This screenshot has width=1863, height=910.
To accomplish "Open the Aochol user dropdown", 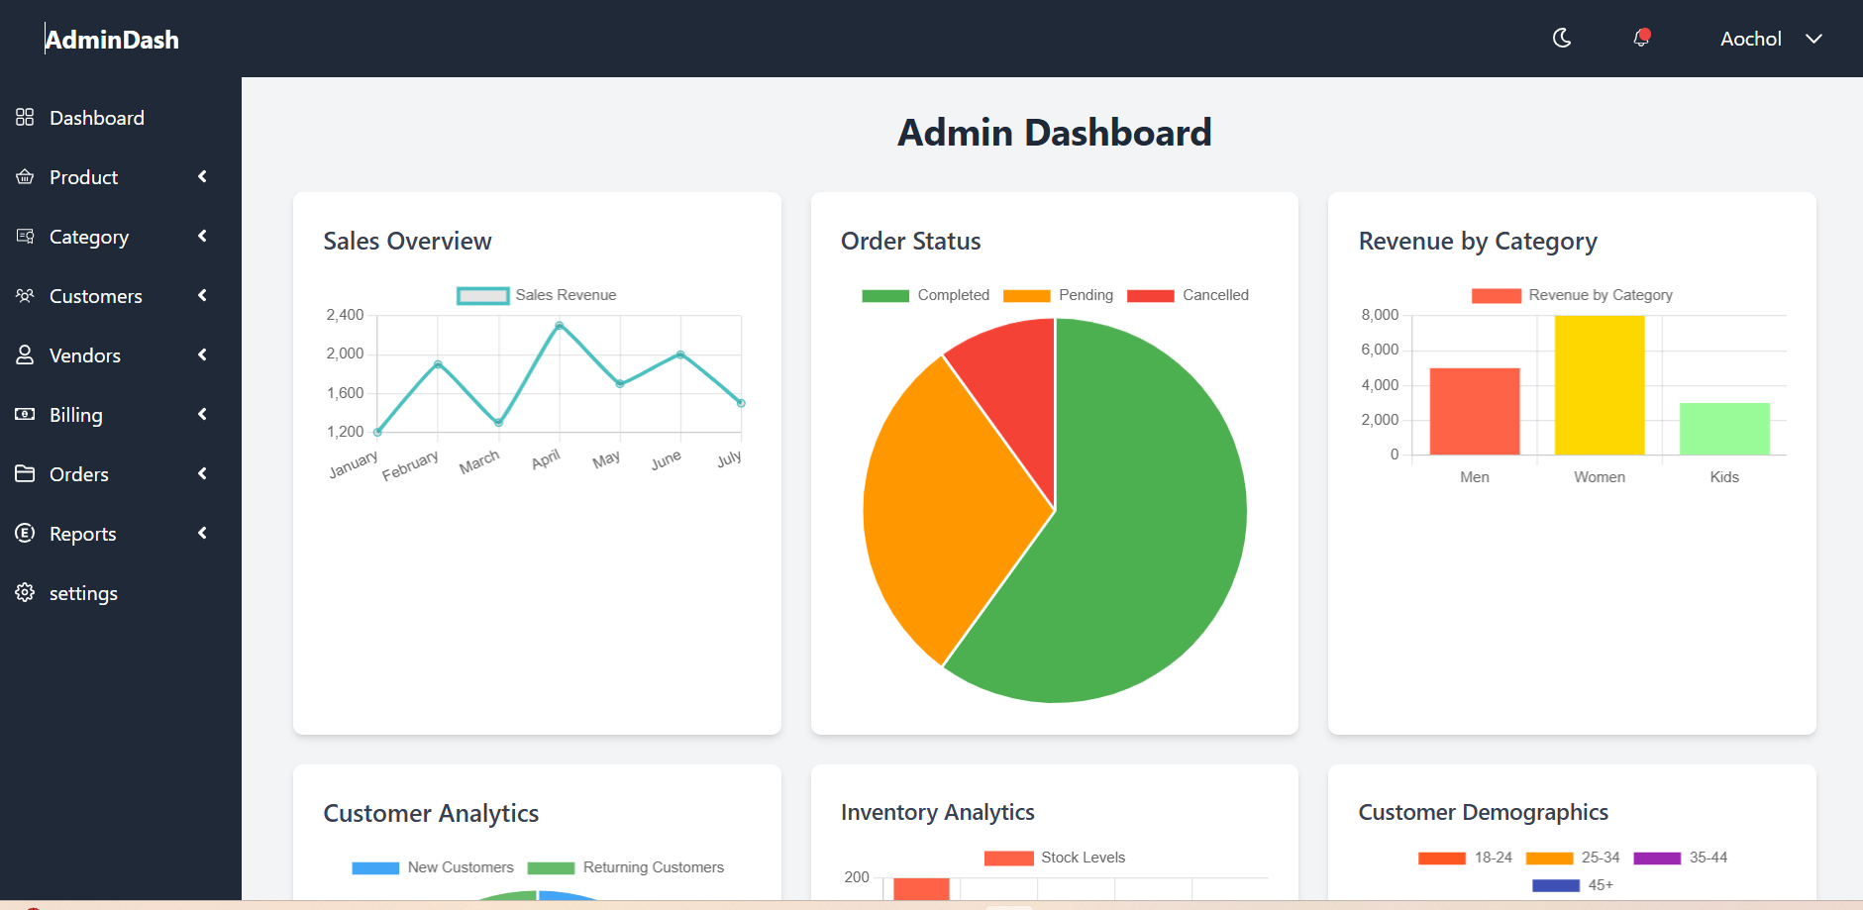I will [1771, 39].
